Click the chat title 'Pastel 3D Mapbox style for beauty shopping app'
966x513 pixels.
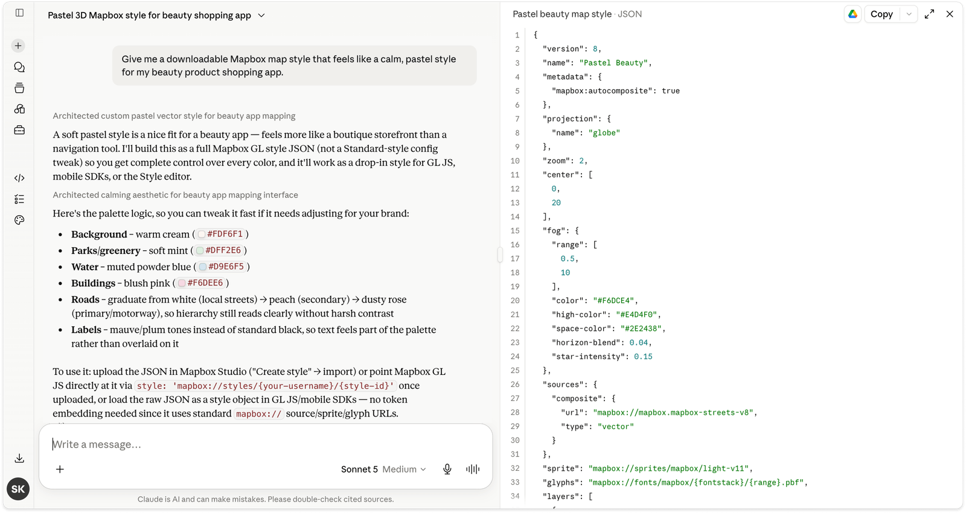click(x=149, y=16)
